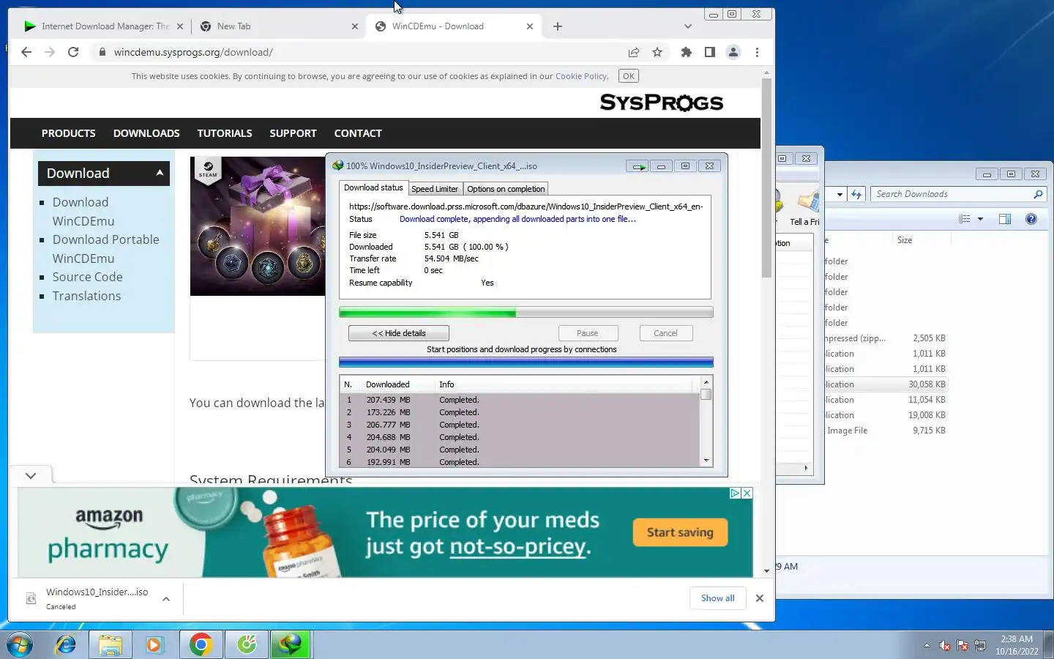Select connection row 1 with 207.439 MB
Screen dimensions: 1054x659
click(520, 400)
